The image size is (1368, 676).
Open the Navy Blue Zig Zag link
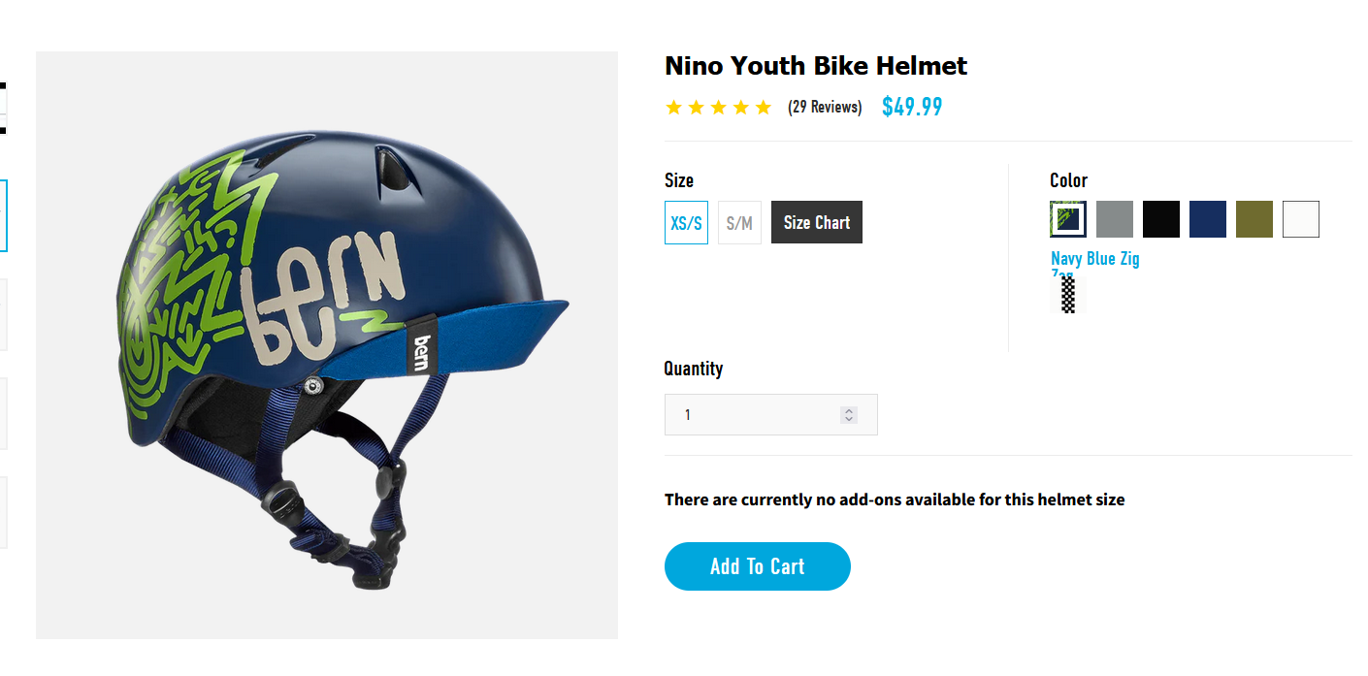[1094, 259]
